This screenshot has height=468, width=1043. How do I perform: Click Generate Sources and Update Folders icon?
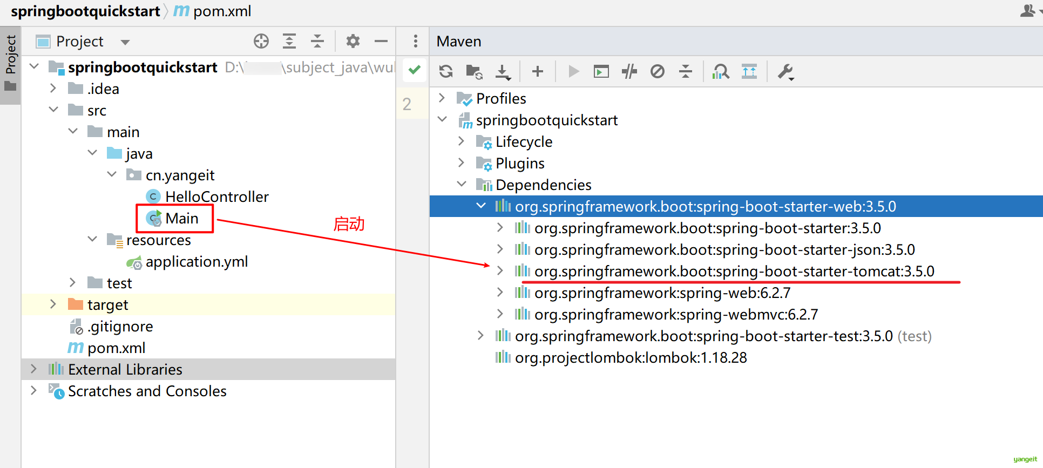coord(474,71)
